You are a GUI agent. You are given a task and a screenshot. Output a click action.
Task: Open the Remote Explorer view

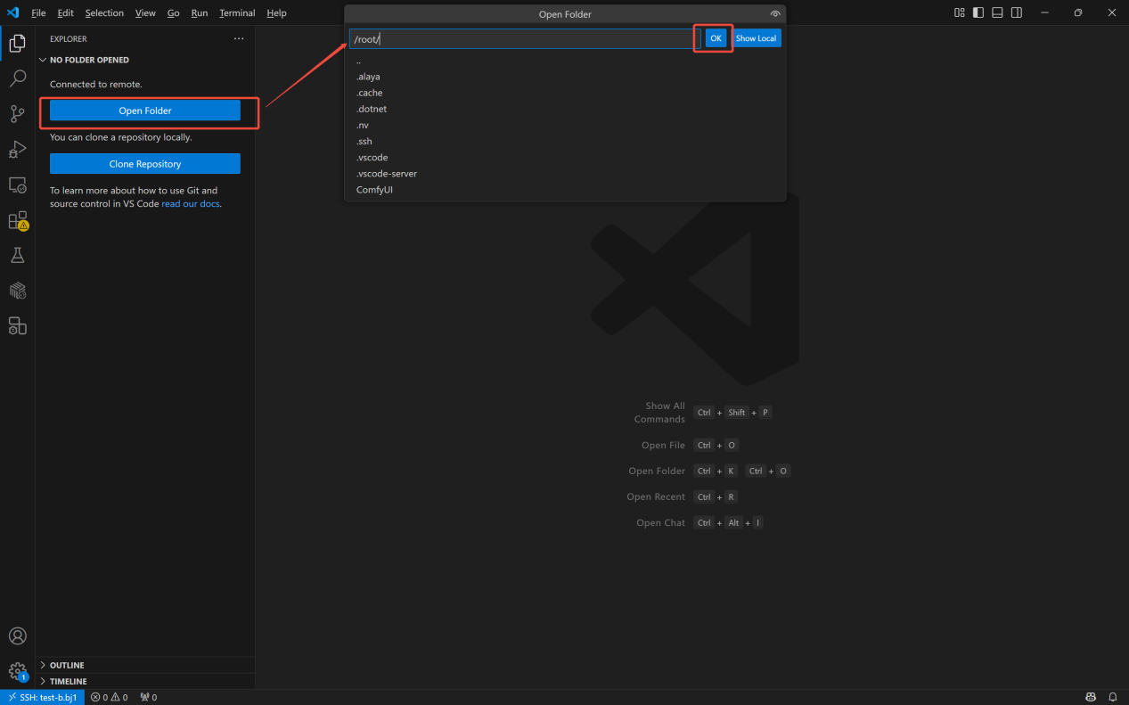pos(18,184)
